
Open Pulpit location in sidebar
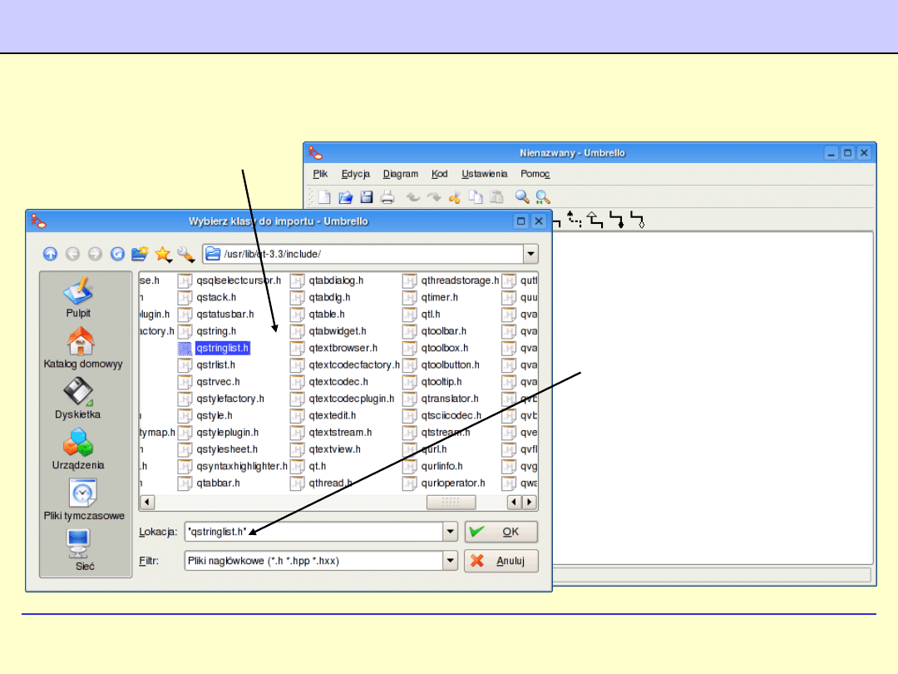tap(79, 298)
